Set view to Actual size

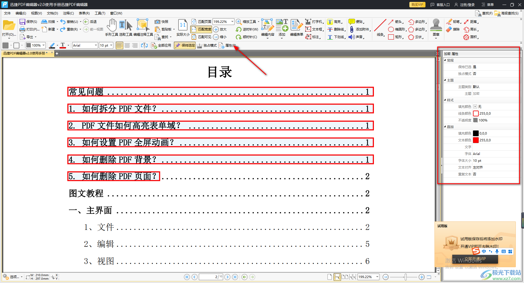coord(183,28)
